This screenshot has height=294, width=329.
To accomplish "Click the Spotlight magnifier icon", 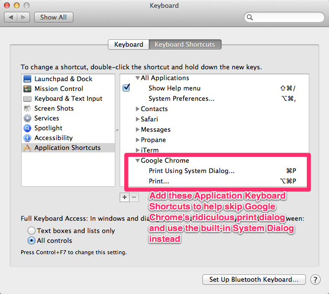I will tap(27, 128).
